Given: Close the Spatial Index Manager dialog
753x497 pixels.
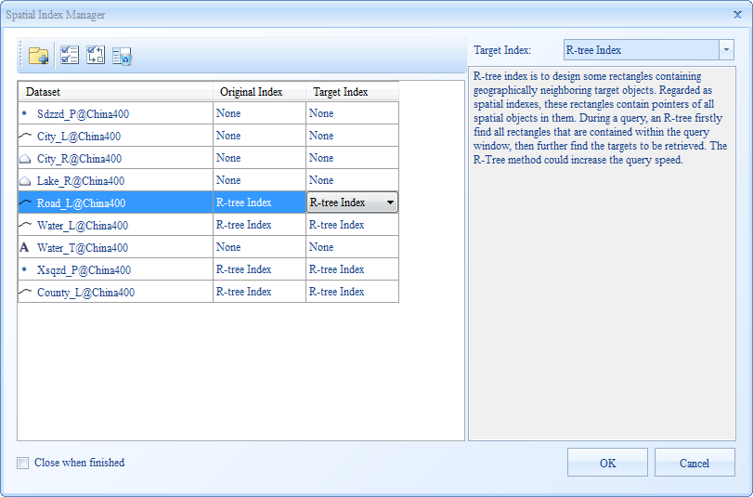Looking at the screenshot, I should pyautogui.click(x=737, y=15).
